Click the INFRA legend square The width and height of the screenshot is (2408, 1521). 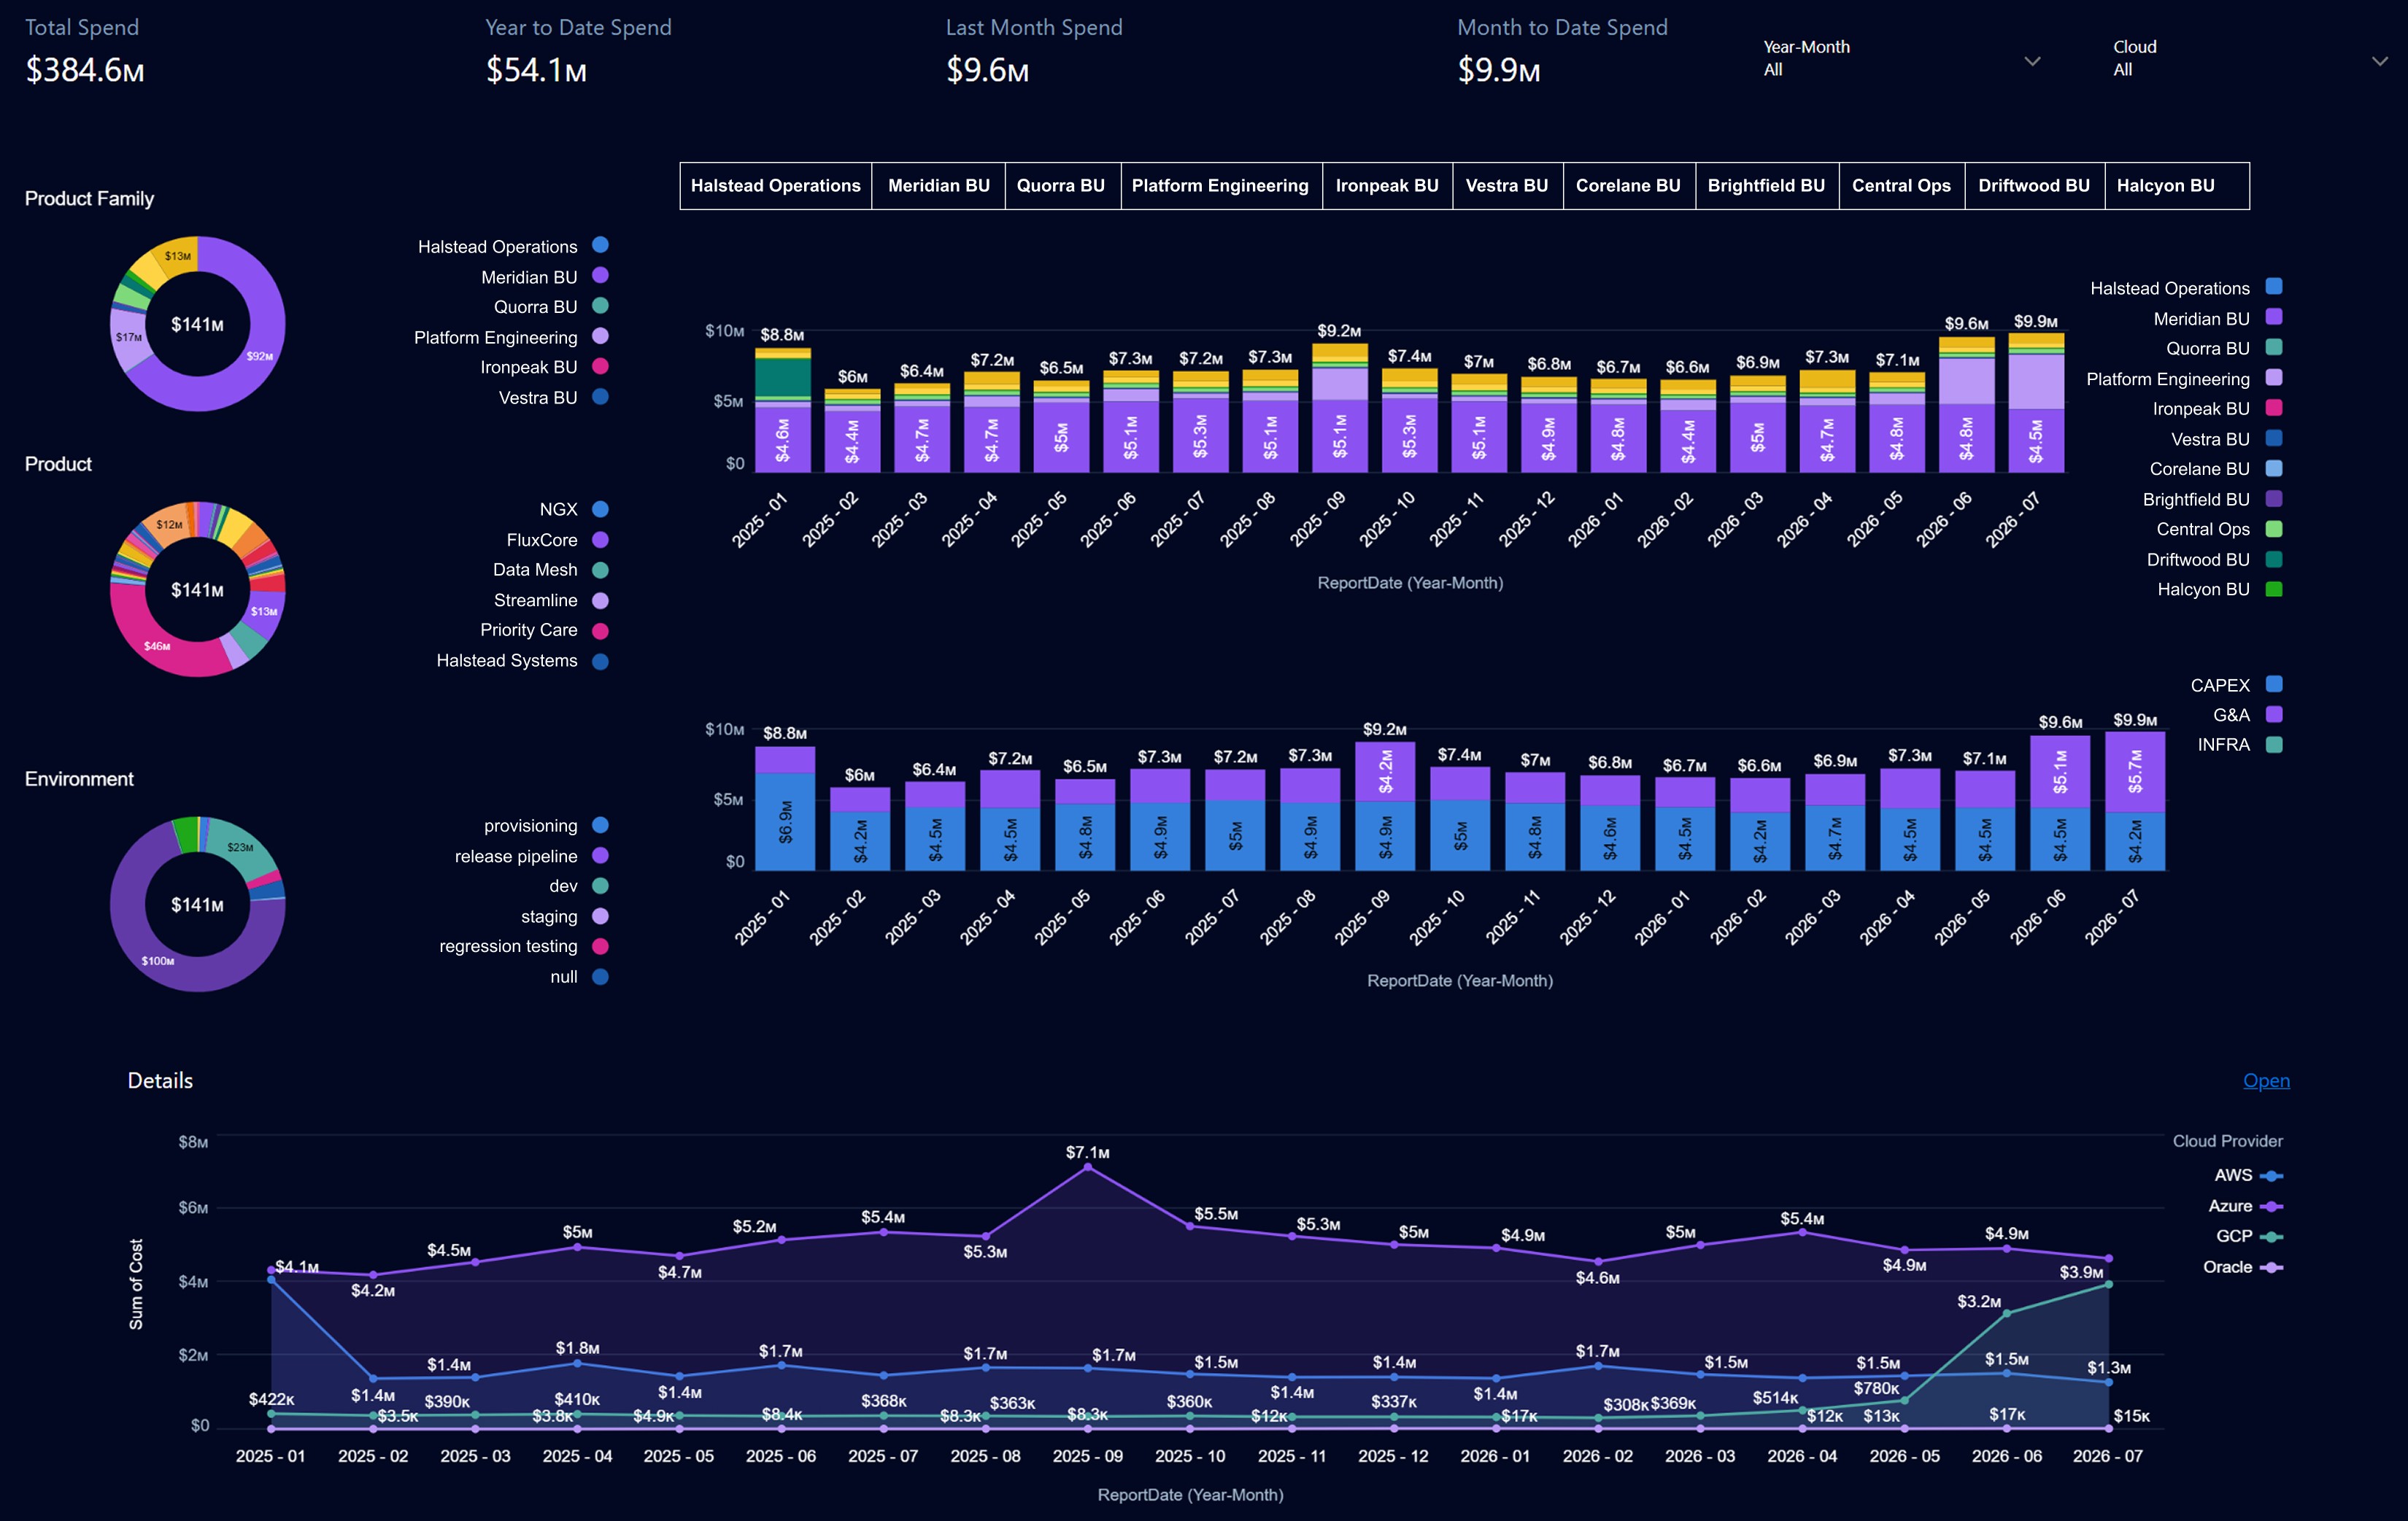pos(2274,744)
